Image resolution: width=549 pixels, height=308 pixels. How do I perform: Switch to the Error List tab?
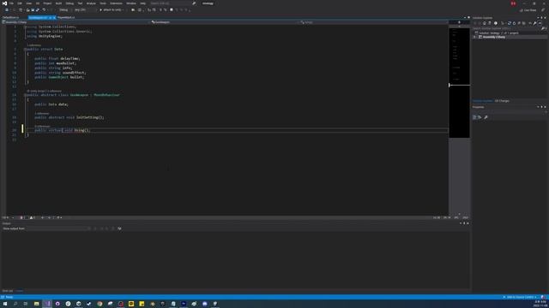[x=8, y=291]
